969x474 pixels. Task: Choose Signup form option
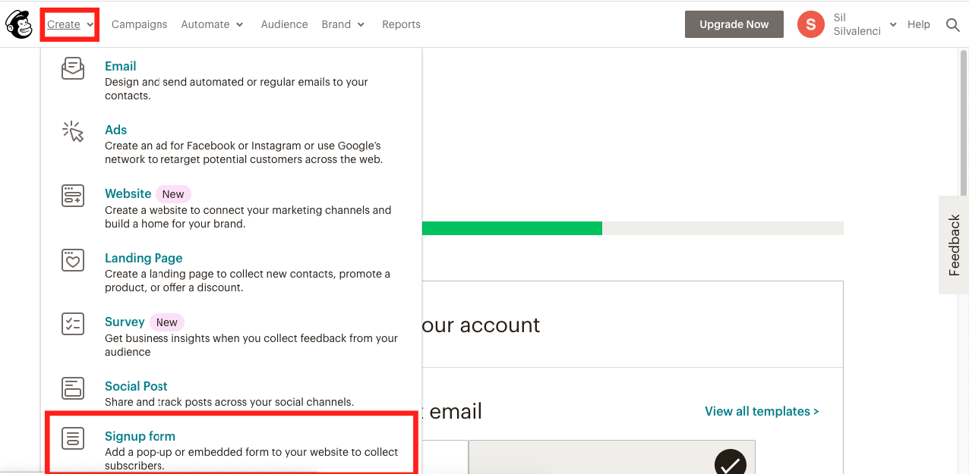(140, 436)
